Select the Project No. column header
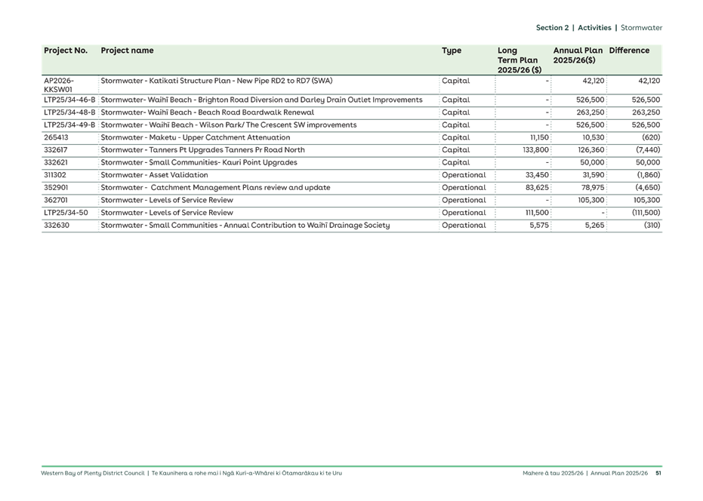This screenshot has width=703, height=501. click(65, 51)
